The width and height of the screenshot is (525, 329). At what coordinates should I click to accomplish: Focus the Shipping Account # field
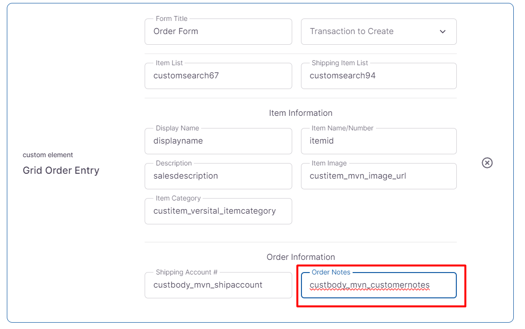coord(218,285)
